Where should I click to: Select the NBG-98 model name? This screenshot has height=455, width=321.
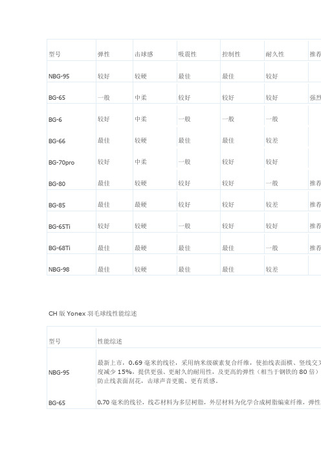tap(59, 269)
